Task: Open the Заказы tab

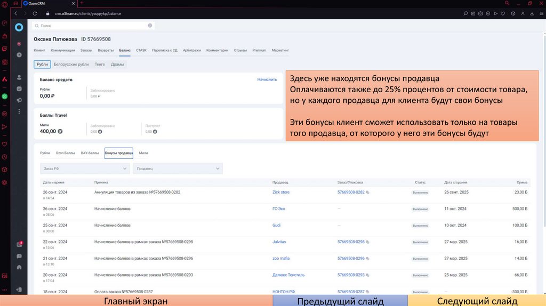Action: (86, 50)
